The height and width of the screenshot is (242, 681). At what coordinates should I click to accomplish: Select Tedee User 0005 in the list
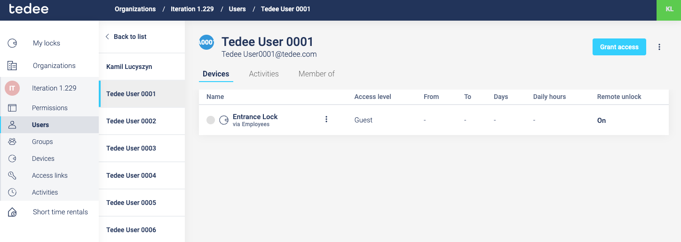[142, 203]
